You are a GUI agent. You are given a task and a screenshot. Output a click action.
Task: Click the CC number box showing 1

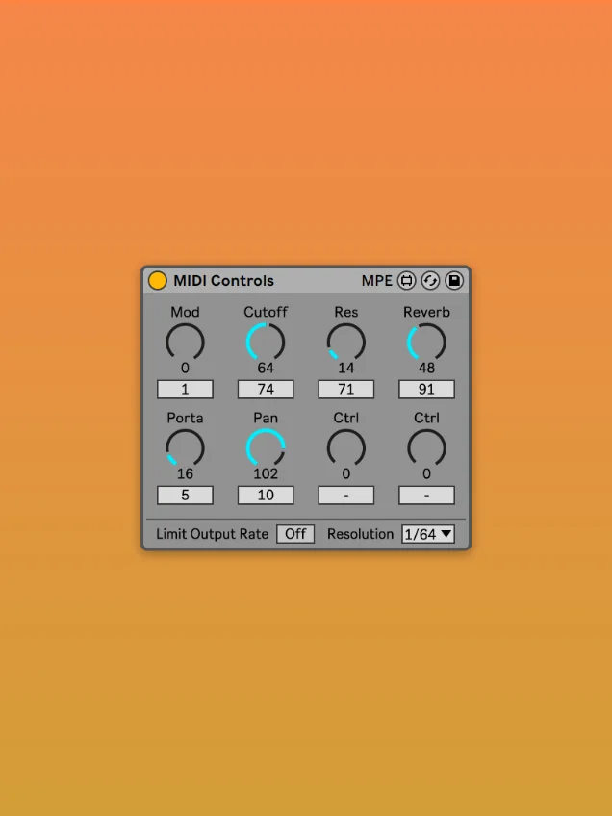pyautogui.click(x=186, y=390)
